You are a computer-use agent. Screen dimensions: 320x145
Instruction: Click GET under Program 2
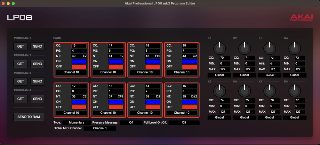click(20, 64)
